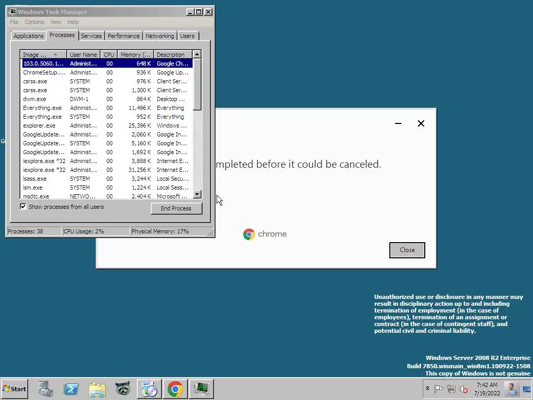Image resolution: width=533 pixels, height=400 pixels.
Task: Switch to the Users tab
Action: coord(187,36)
